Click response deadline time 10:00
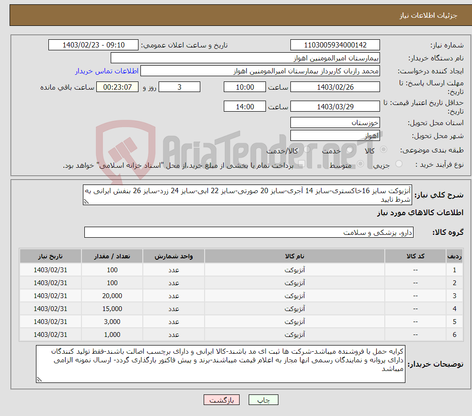This screenshot has height=416, width=472. 245,87
